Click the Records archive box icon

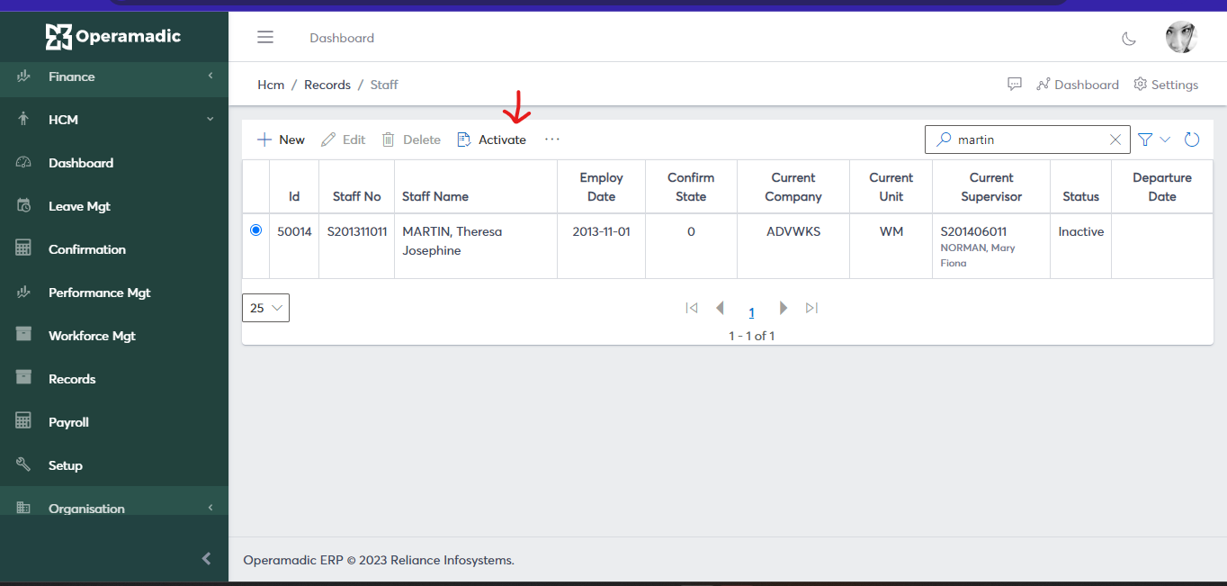coord(24,379)
